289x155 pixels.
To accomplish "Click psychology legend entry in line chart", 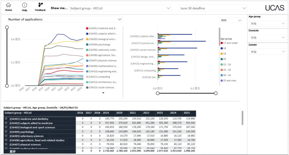I will point(99,45).
